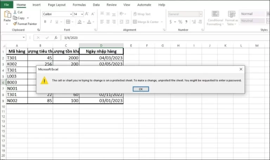Image resolution: width=270 pixels, height=160 pixels.
Task: Toggle Underline formatting
Action: tap(57, 22)
